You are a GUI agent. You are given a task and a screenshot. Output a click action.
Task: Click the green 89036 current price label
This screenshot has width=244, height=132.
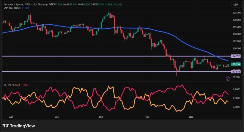pos(236,65)
